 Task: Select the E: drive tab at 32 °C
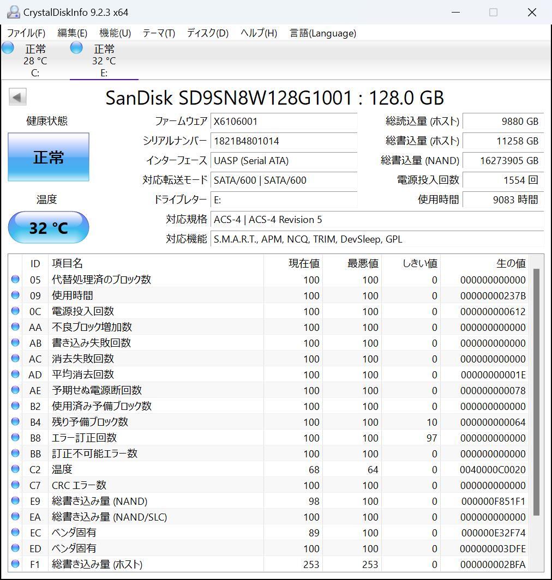104,61
